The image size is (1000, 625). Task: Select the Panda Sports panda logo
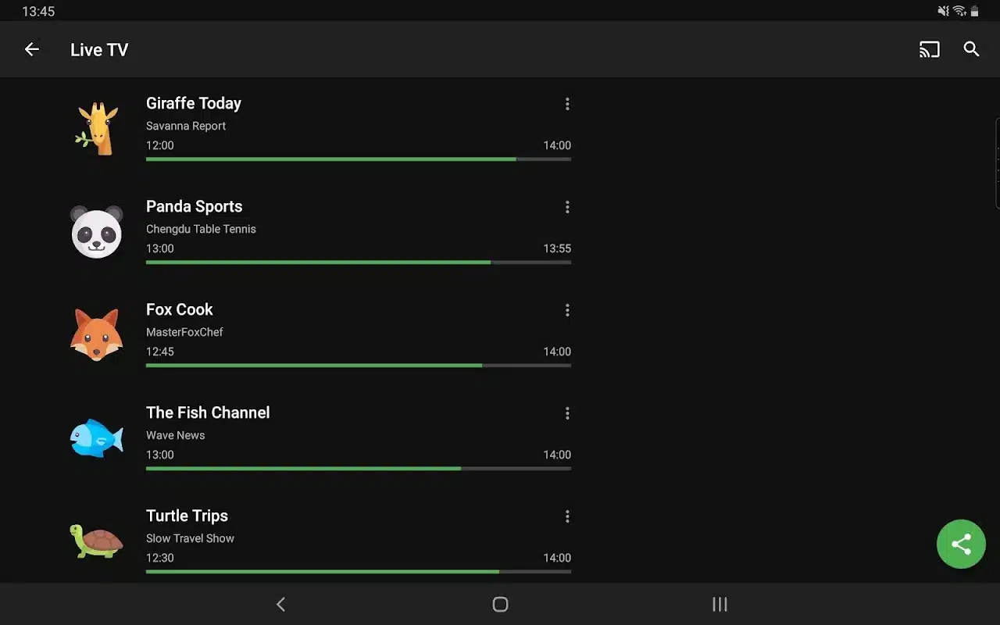click(x=97, y=232)
